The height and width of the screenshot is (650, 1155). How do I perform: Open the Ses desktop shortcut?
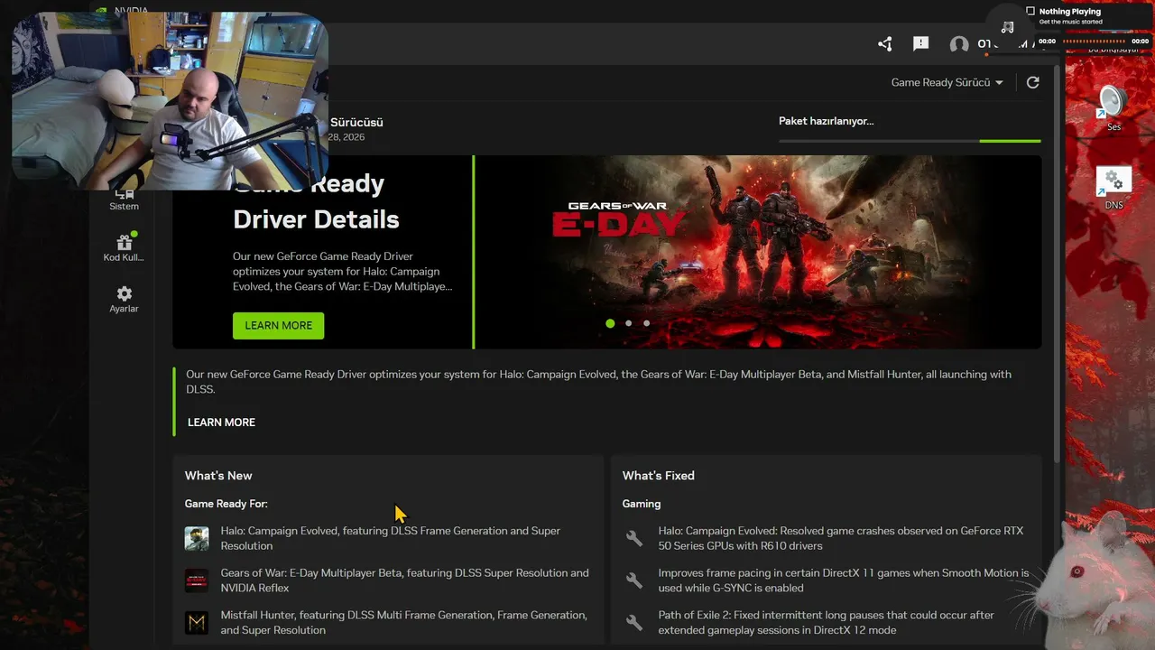click(1113, 108)
